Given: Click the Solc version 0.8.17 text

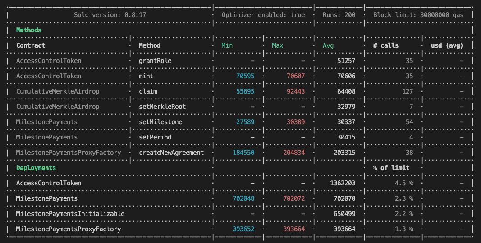Looking at the screenshot, I should [110, 15].
